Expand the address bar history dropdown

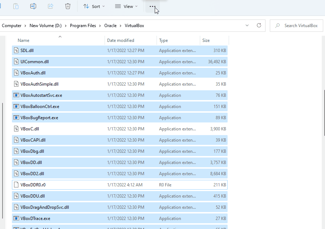[247, 26]
